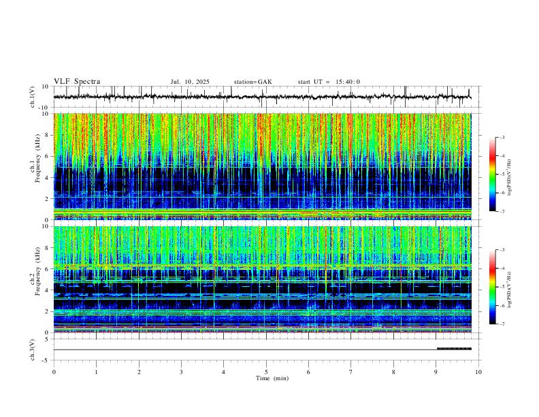Screen dimensions: 539x417
Task: Click the "station=GAK" label
Action: click(252, 82)
